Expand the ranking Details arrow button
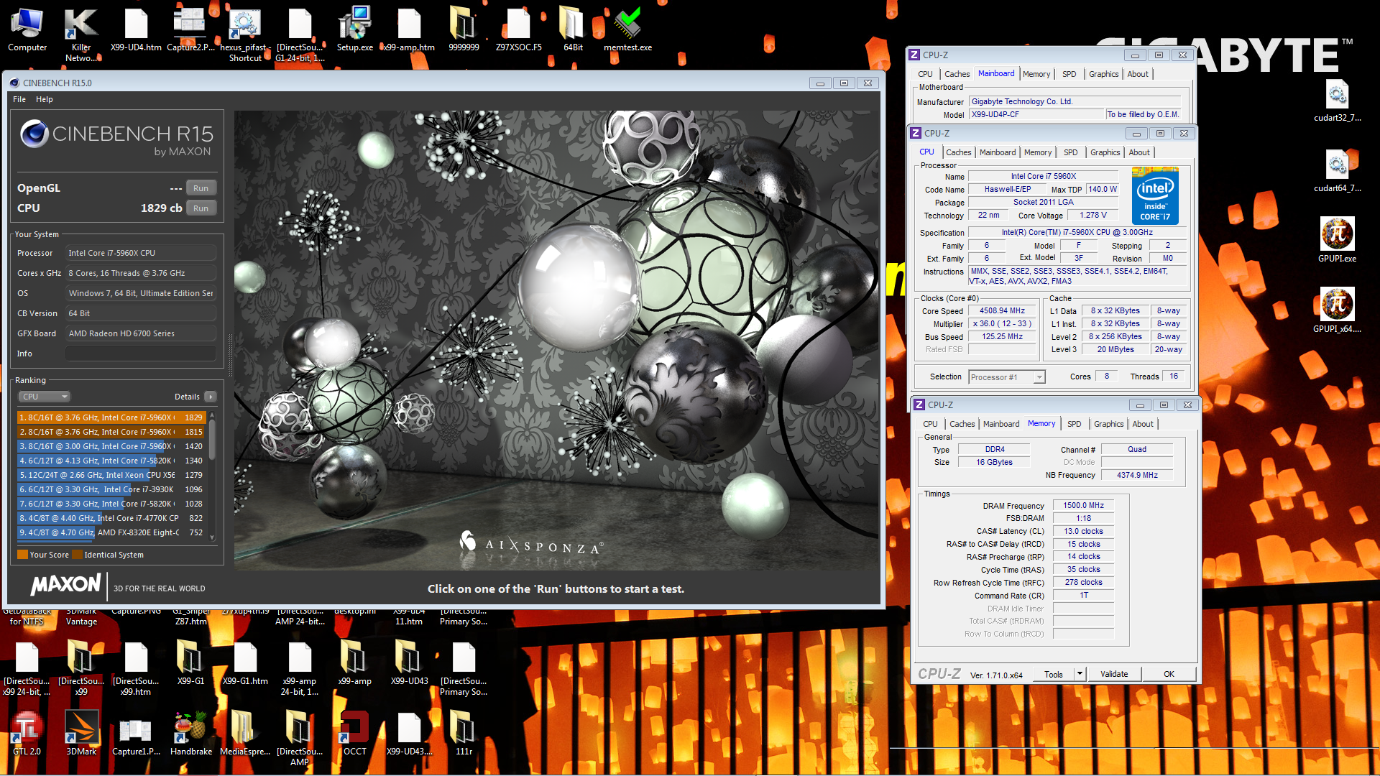Image resolution: width=1380 pixels, height=776 pixels. pyautogui.click(x=211, y=397)
